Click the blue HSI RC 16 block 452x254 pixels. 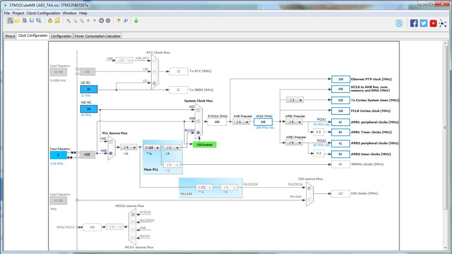click(x=89, y=109)
